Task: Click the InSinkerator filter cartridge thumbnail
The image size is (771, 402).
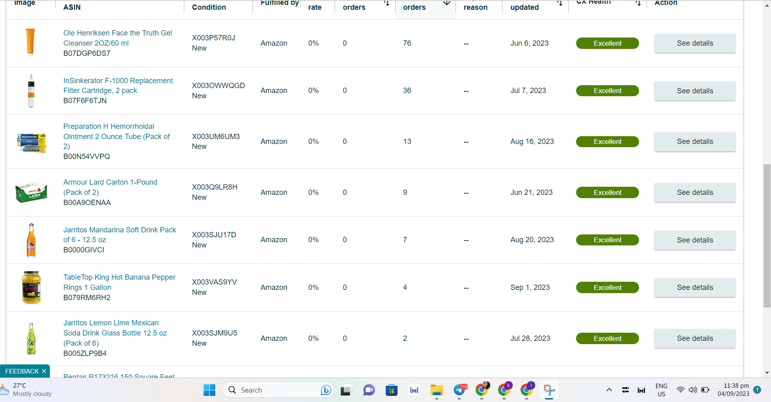Action: tap(31, 91)
